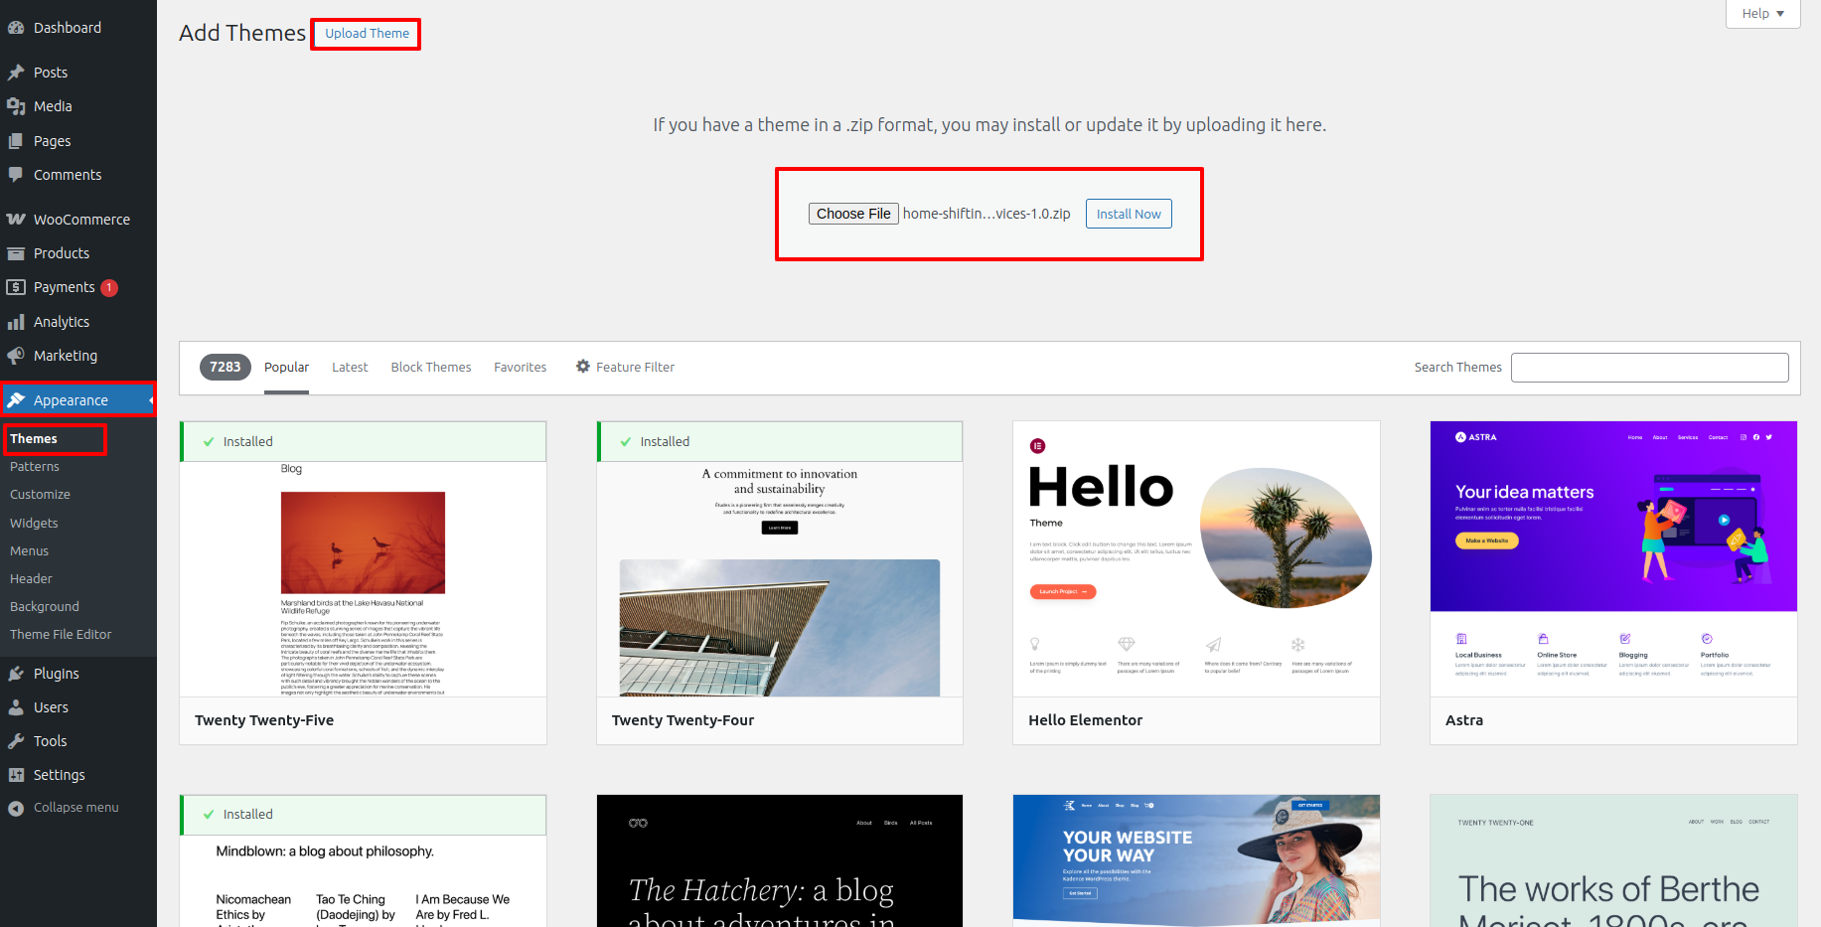This screenshot has width=1821, height=927.
Task: Click the Choose File button
Action: click(853, 214)
